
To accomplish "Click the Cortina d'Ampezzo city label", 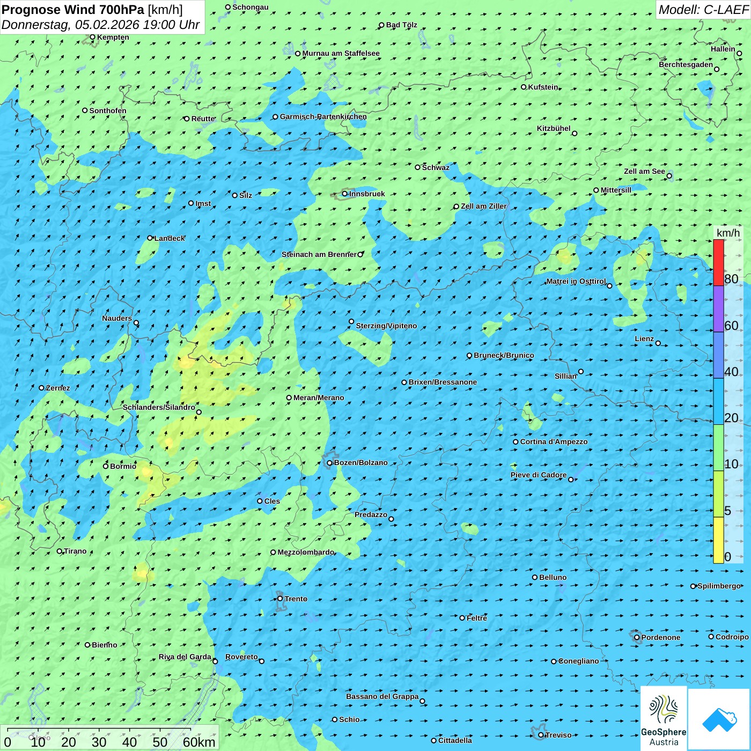I will pos(554,441).
